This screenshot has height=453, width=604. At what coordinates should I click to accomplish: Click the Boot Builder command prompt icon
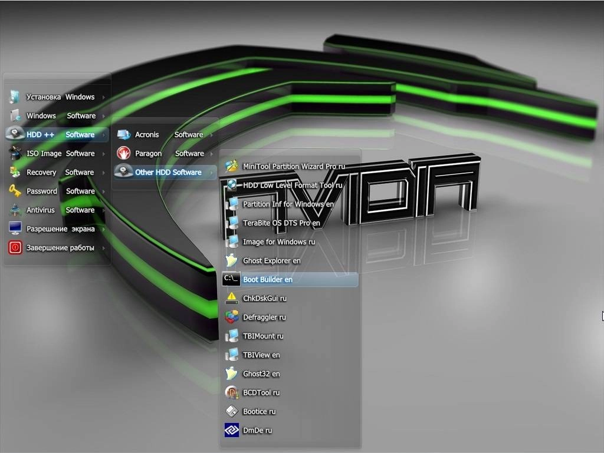(x=231, y=279)
